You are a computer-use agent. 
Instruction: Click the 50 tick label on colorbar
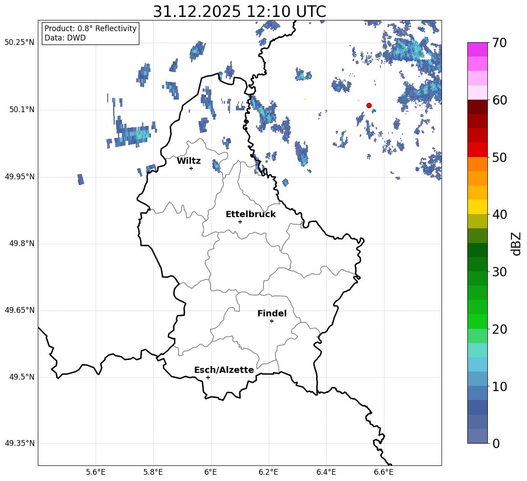(499, 158)
